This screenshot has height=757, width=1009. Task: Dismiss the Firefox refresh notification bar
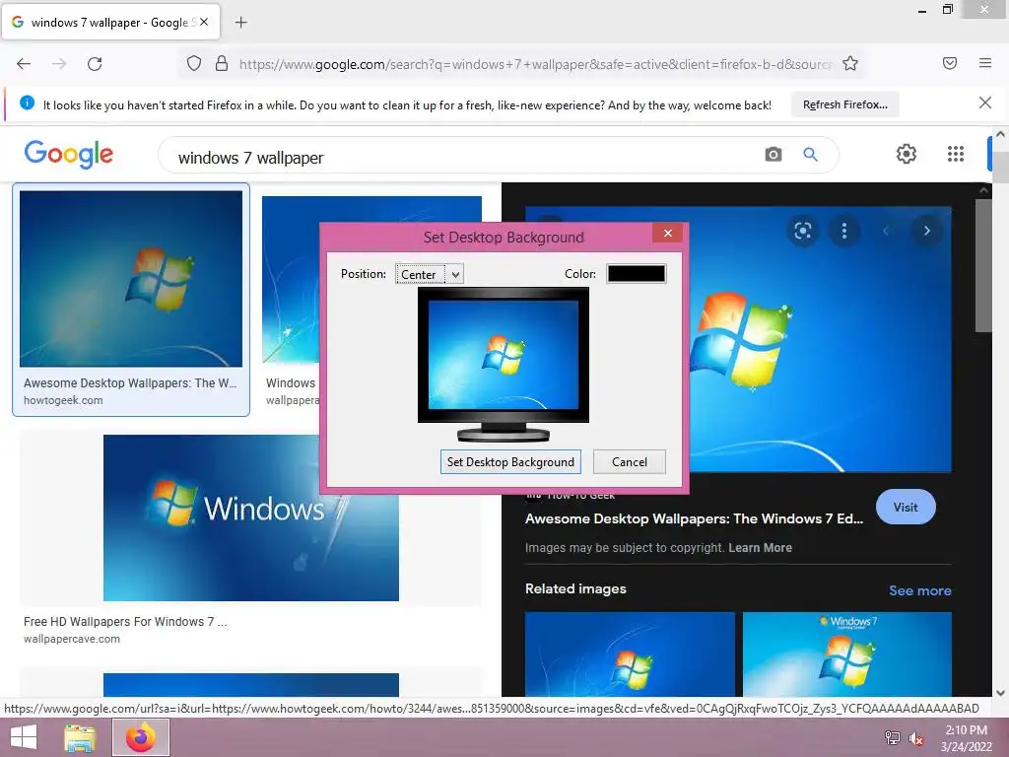click(985, 103)
